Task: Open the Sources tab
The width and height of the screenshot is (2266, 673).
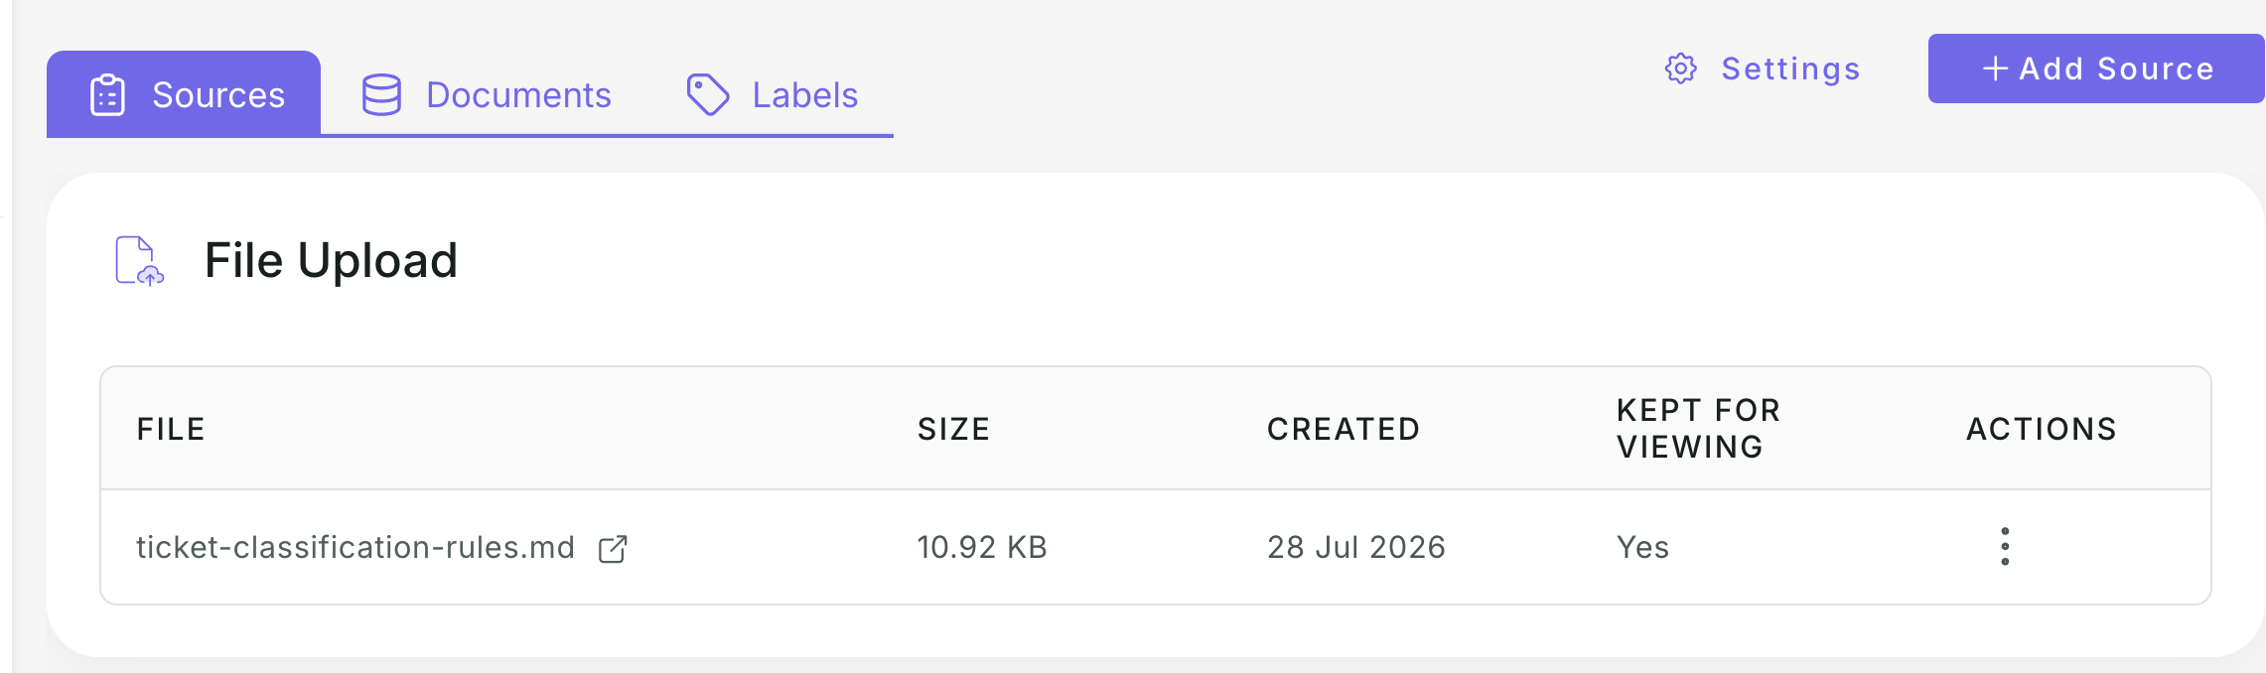Action: (184, 94)
